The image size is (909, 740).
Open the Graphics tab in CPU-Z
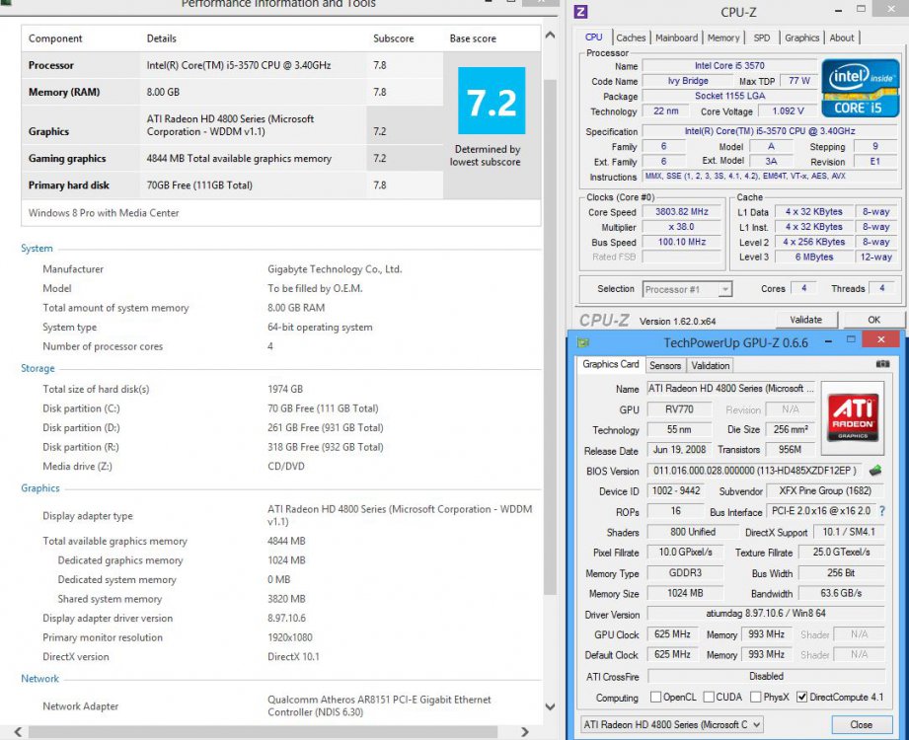tap(801, 37)
